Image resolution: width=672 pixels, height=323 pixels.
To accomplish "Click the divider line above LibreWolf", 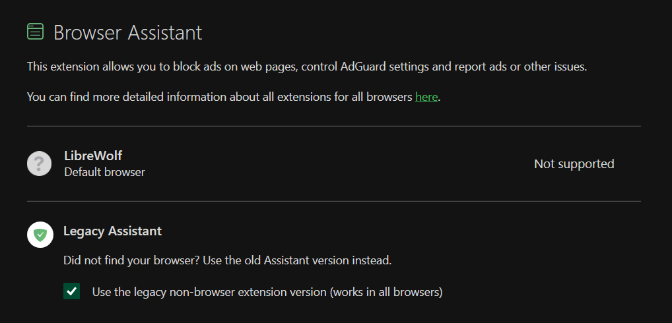I will pos(333,126).
